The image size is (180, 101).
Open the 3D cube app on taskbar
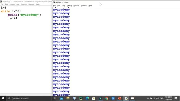coord(74,98)
